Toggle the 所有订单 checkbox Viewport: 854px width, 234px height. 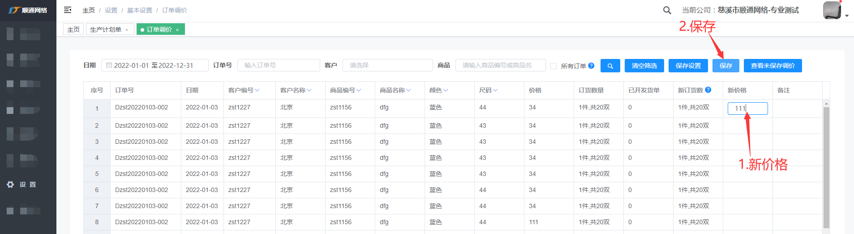tap(554, 66)
